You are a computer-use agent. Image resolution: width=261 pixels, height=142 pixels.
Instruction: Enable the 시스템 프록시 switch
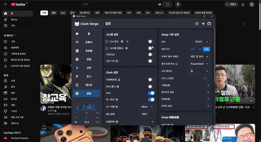pos(151,48)
